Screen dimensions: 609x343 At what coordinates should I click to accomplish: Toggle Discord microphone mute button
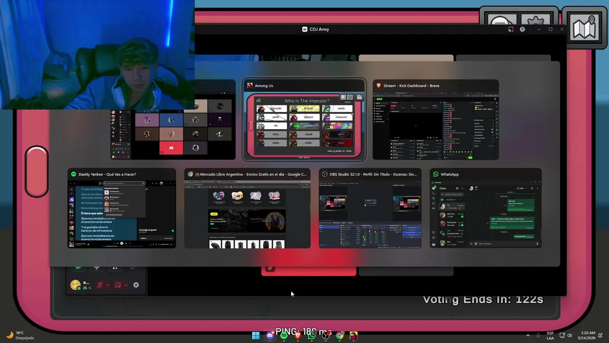click(x=100, y=285)
